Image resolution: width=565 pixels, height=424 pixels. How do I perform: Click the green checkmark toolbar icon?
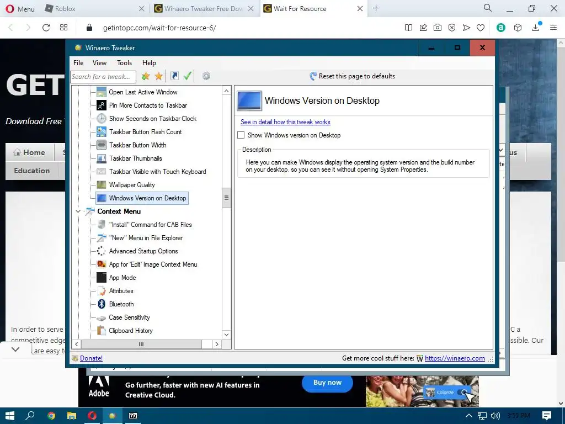click(188, 76)
